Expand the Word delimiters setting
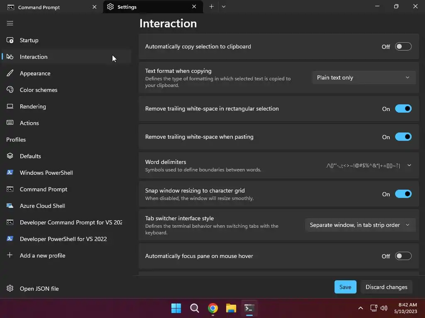Screen dimensions: 425x318 pyautogui.click(x=409, y=165)
